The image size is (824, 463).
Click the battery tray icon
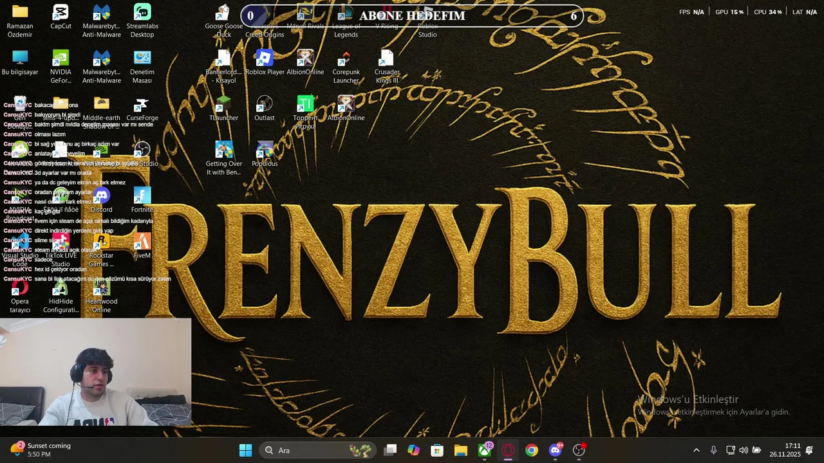point(757,450)
